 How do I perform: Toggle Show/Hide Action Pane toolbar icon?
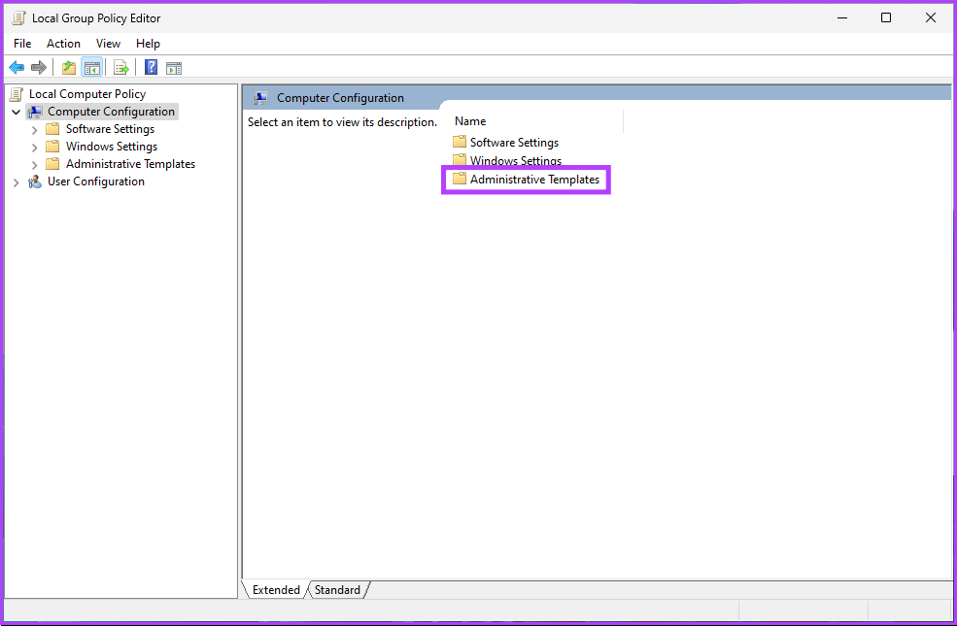[x=174, y=68]
